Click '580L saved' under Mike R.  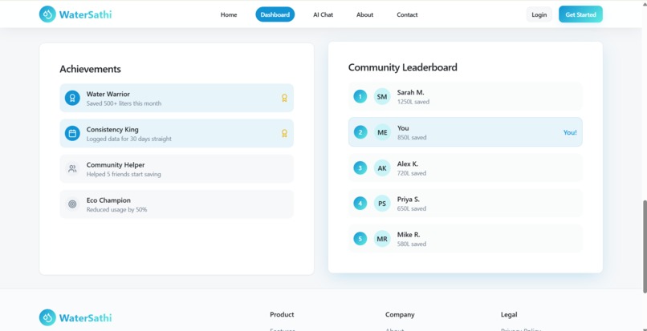412,244
